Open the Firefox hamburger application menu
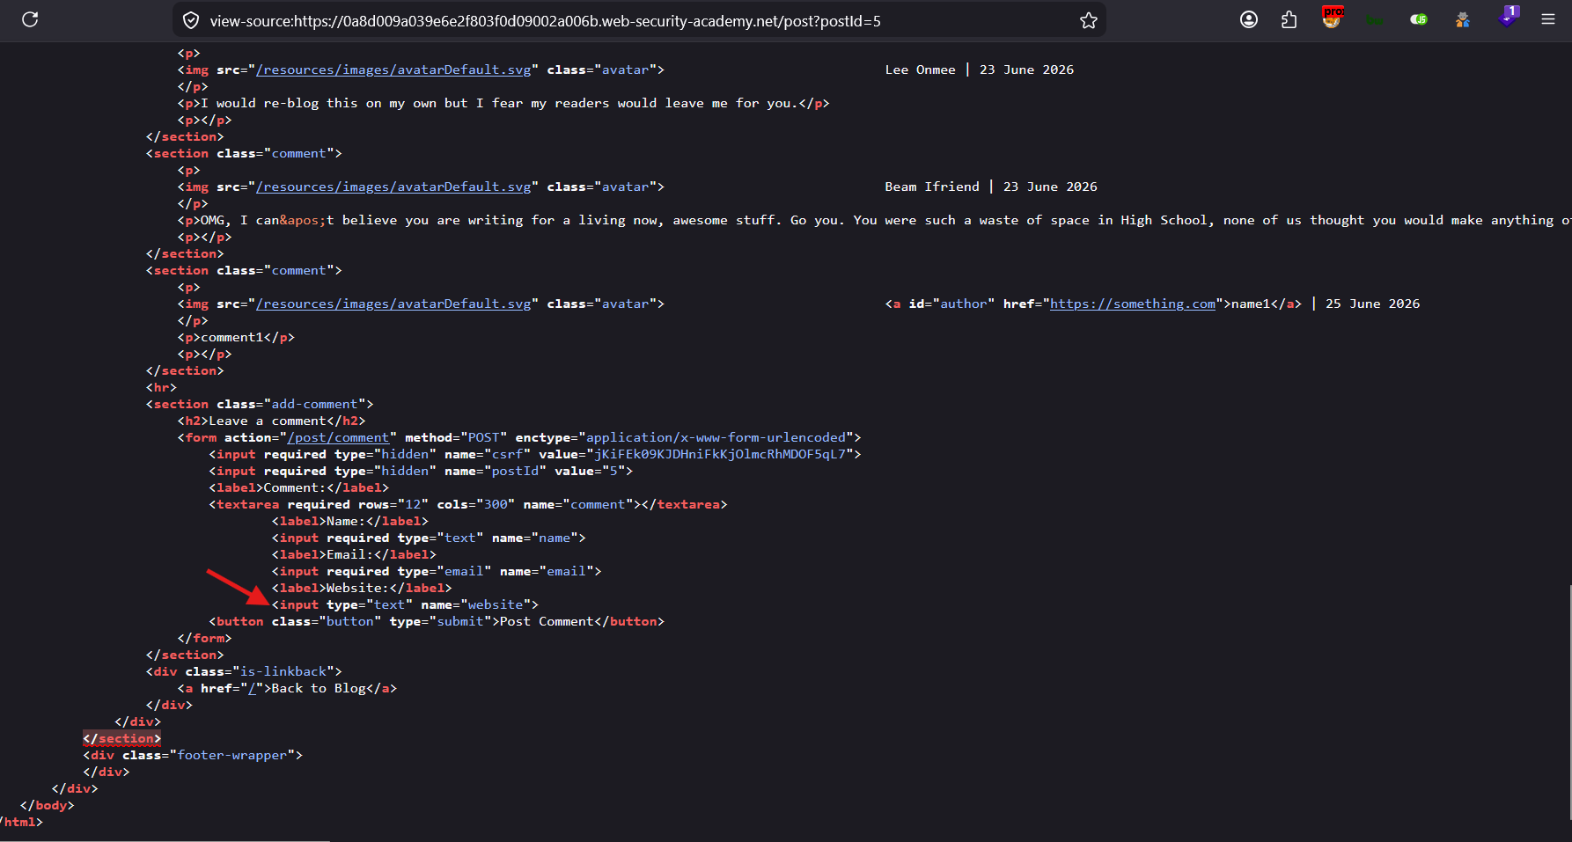1572x842 pixels. [x=1548, y=19]
